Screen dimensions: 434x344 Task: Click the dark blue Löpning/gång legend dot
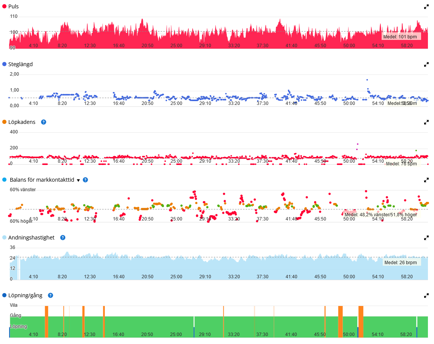[5, 295]
